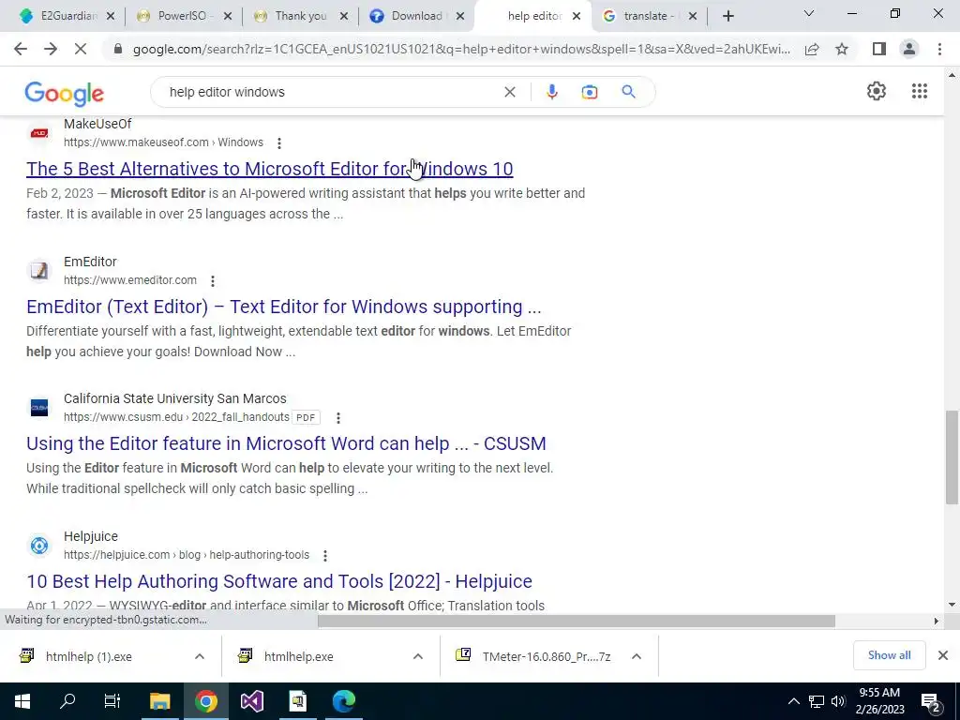Viewport: 960px width, 720px height.
Task: Close the downloads bar
Action: tap(943, 655)
